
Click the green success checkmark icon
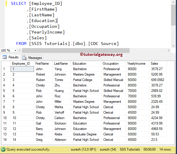(x=3, y=149)
